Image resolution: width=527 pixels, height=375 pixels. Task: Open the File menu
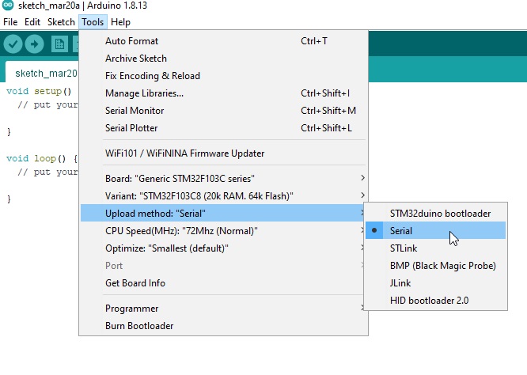click(10, 22)
